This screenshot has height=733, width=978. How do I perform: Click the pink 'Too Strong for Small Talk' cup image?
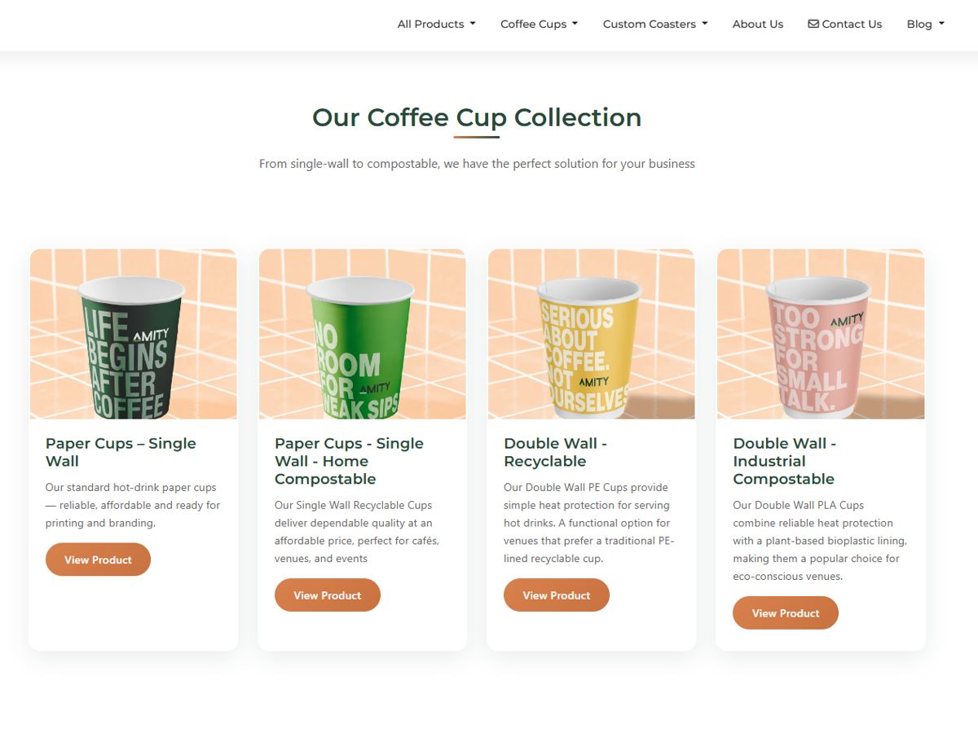[x=821, y=334]
